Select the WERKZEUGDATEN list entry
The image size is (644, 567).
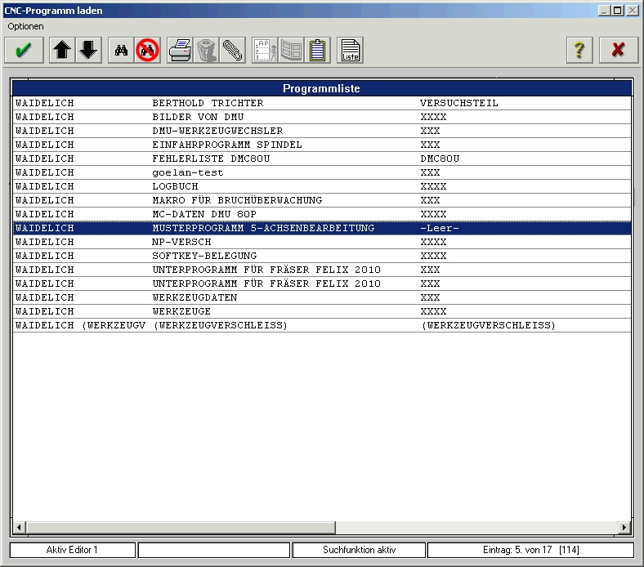[195, 297]
